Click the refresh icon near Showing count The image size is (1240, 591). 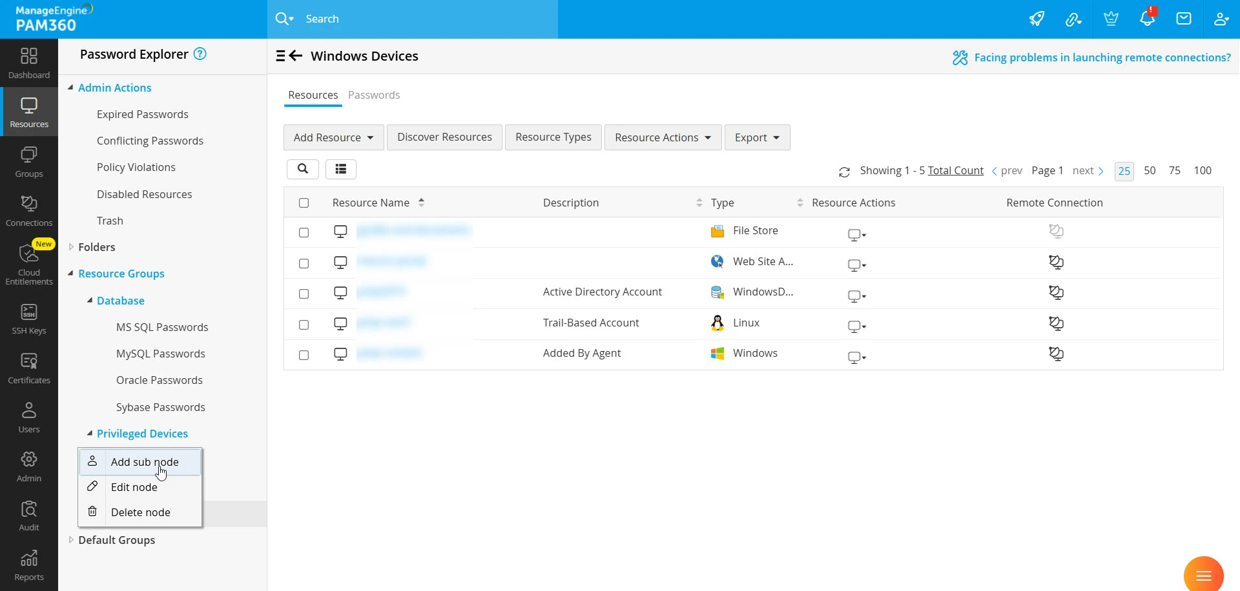click(x=844, y=172)
